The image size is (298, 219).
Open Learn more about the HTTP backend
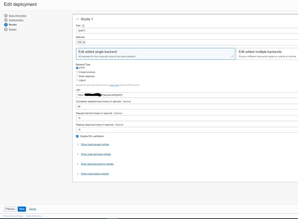click(114, 85)
